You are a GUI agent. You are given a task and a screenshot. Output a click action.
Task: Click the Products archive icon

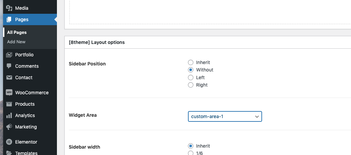(x=9, y=104)
